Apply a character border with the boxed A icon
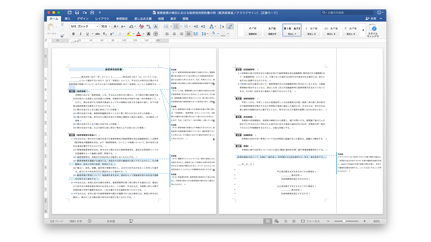Screen dimensions: 431x242 click(x=156, y=26)
